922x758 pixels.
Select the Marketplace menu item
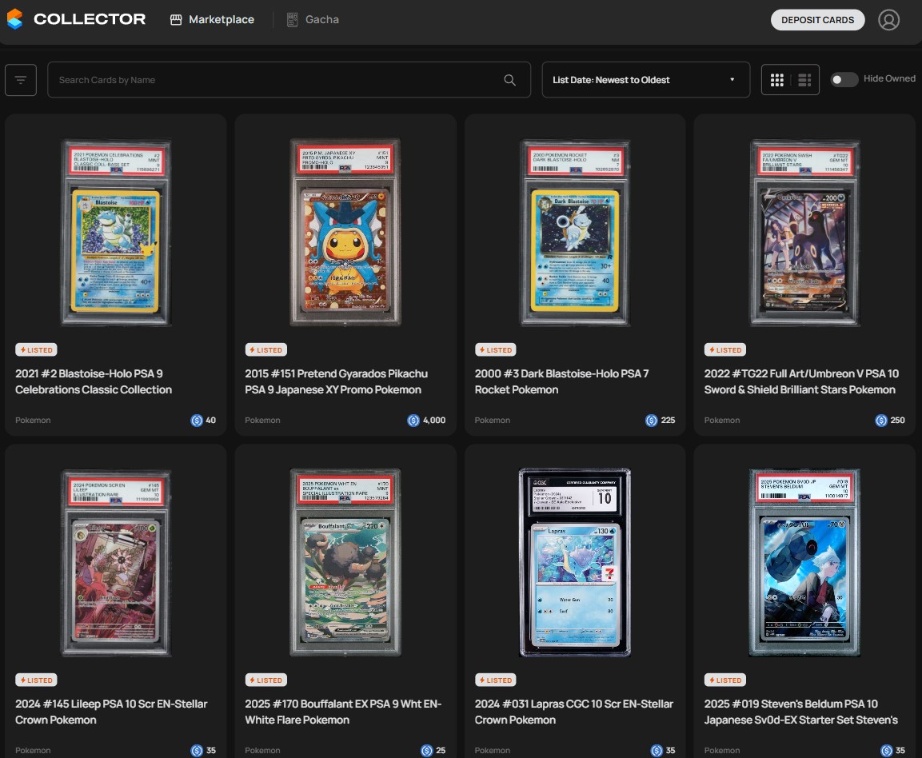pyautogui.click(x=221, y=19)
